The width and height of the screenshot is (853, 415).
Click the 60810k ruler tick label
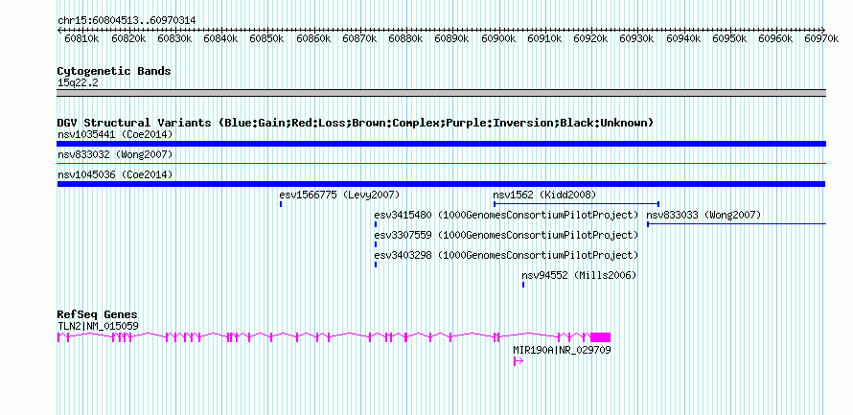(x=81, y=38)
